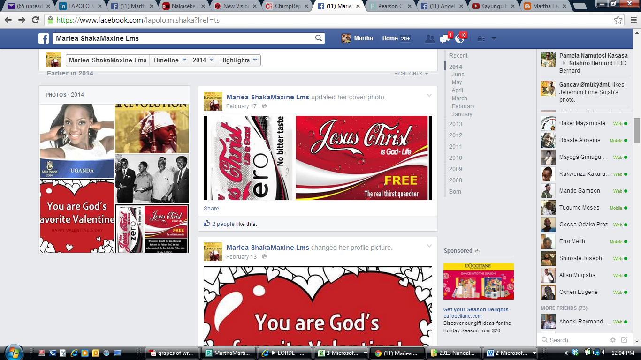Open the privacy shortcuts lock icon

(x=481, y=39)
